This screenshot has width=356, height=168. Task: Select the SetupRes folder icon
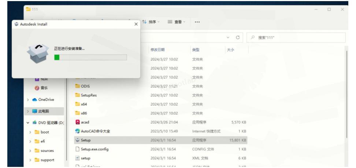(77, 95)
